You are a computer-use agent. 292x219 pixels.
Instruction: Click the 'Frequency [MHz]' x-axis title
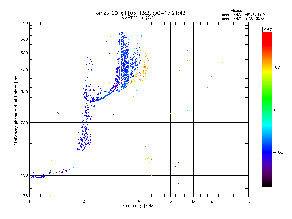point(138,206)
